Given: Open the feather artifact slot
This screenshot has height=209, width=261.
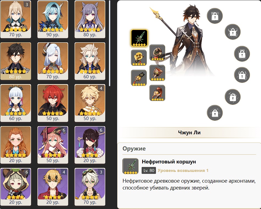Looking at the screenshot, I should coord(139,78).
